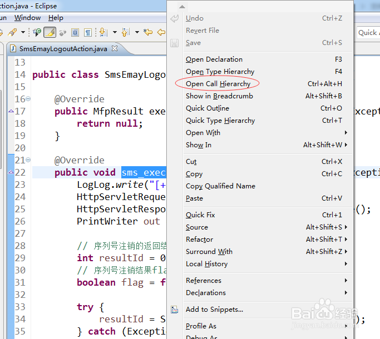
Task: Toggle Mark Occurrences highlighter button
Action: pos(50,32)
